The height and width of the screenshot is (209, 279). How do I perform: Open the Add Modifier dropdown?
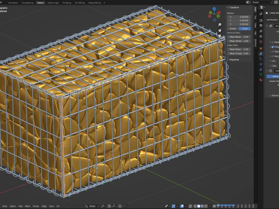pyautogui.click(x=272, y=20)
